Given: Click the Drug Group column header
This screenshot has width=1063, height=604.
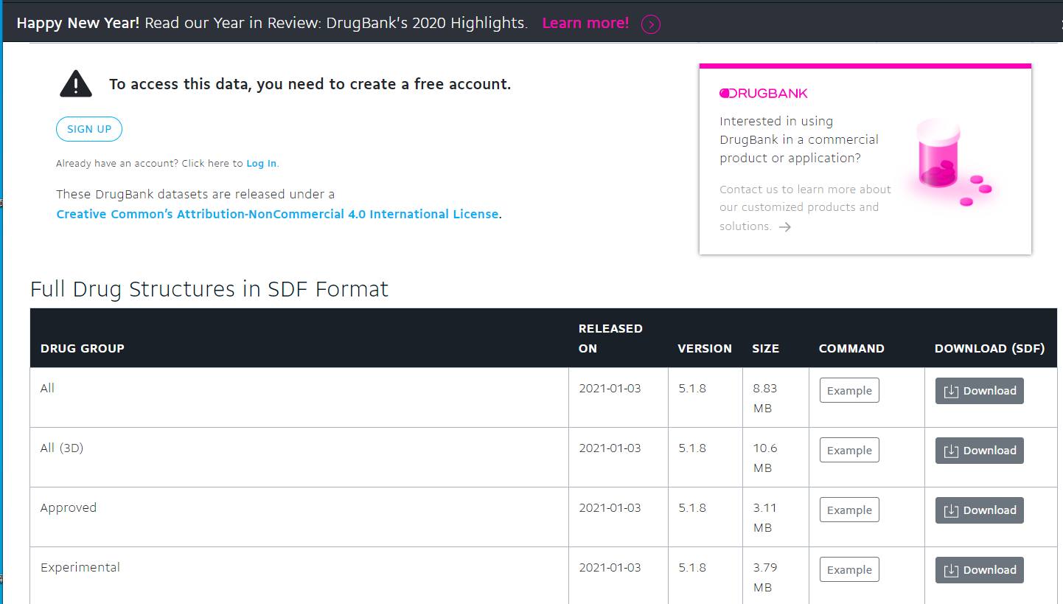Looking at the screenshot, I should tap(83, 349).
